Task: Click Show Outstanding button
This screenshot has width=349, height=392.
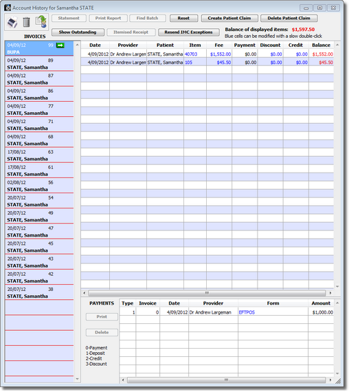Action: click(x=78, y=32)
